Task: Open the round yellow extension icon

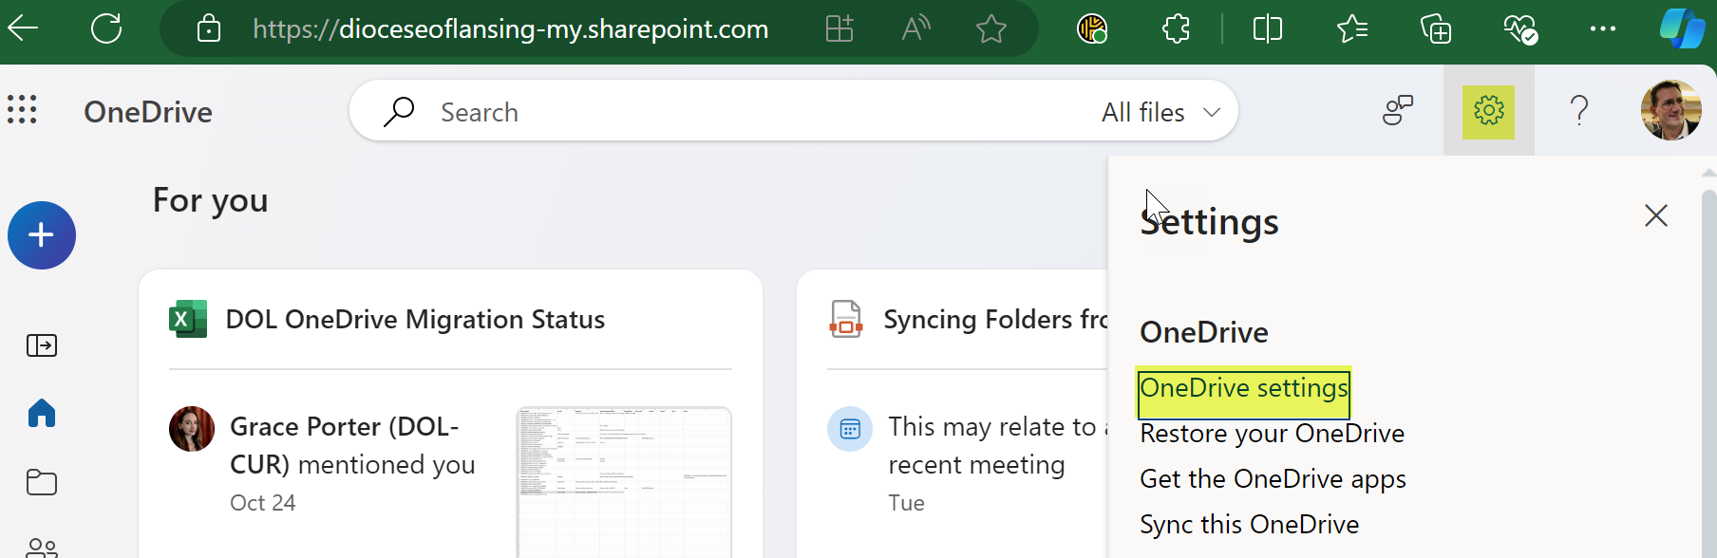Action: 1092,29
